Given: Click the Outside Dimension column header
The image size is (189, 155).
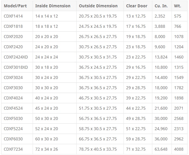Looking at the screenshot, I should [x=98, y=6].
